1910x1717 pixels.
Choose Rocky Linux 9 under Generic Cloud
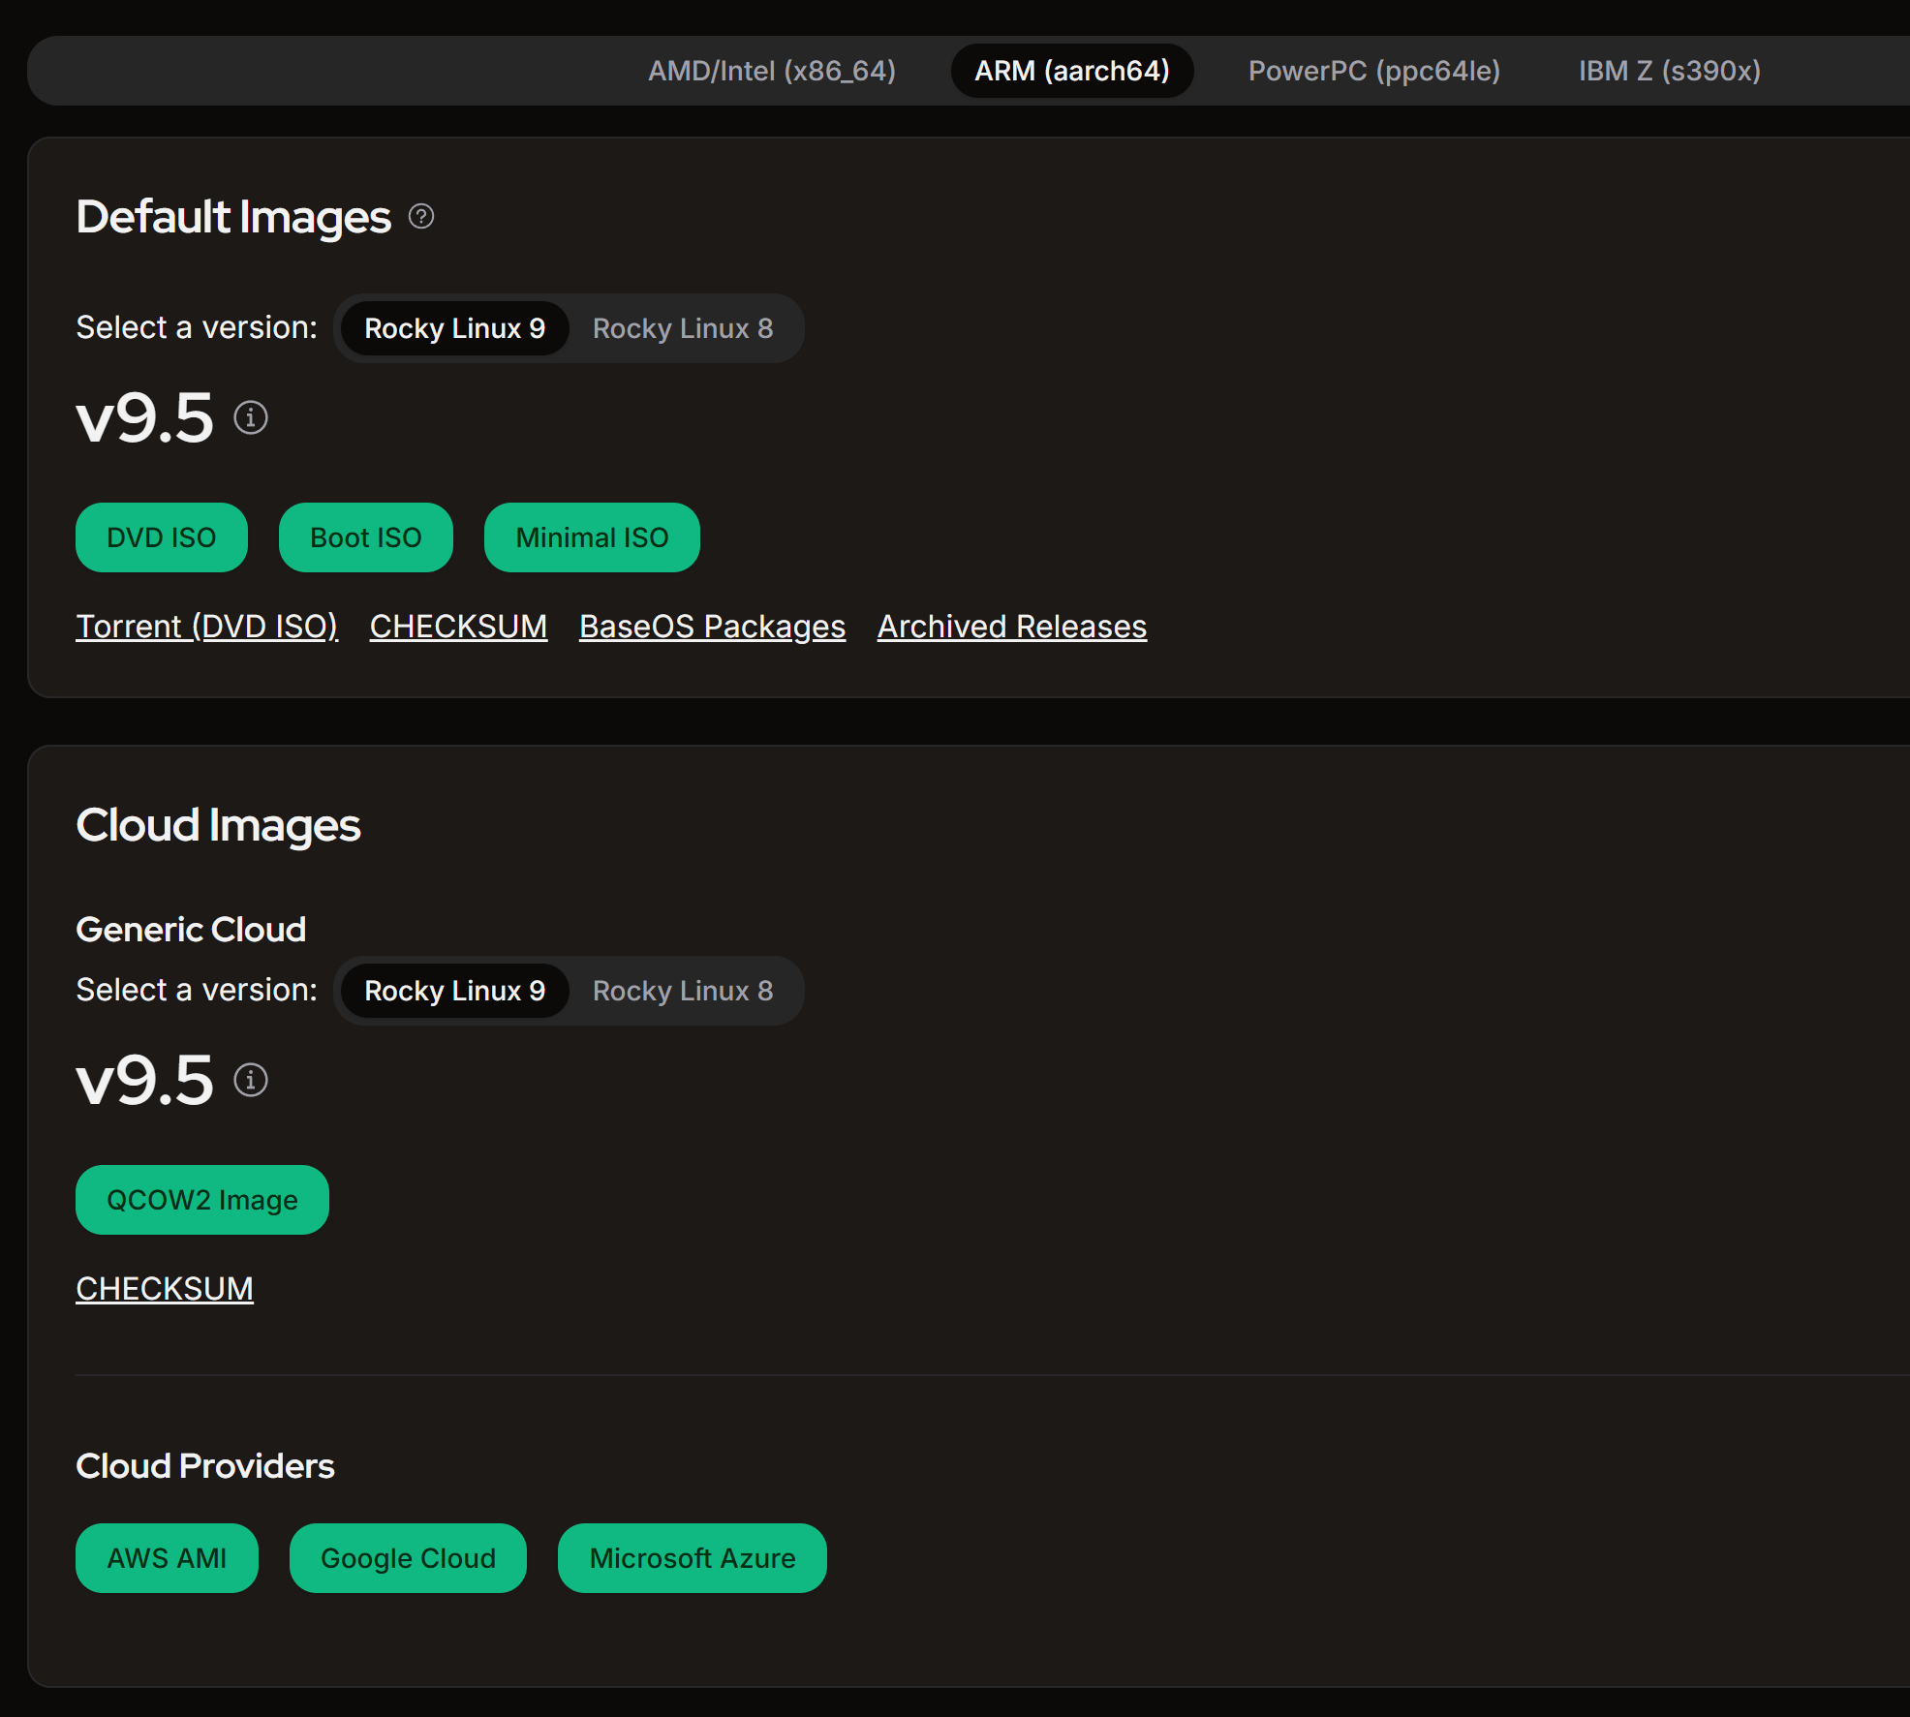pyautogui.click(x=454, y=991)
